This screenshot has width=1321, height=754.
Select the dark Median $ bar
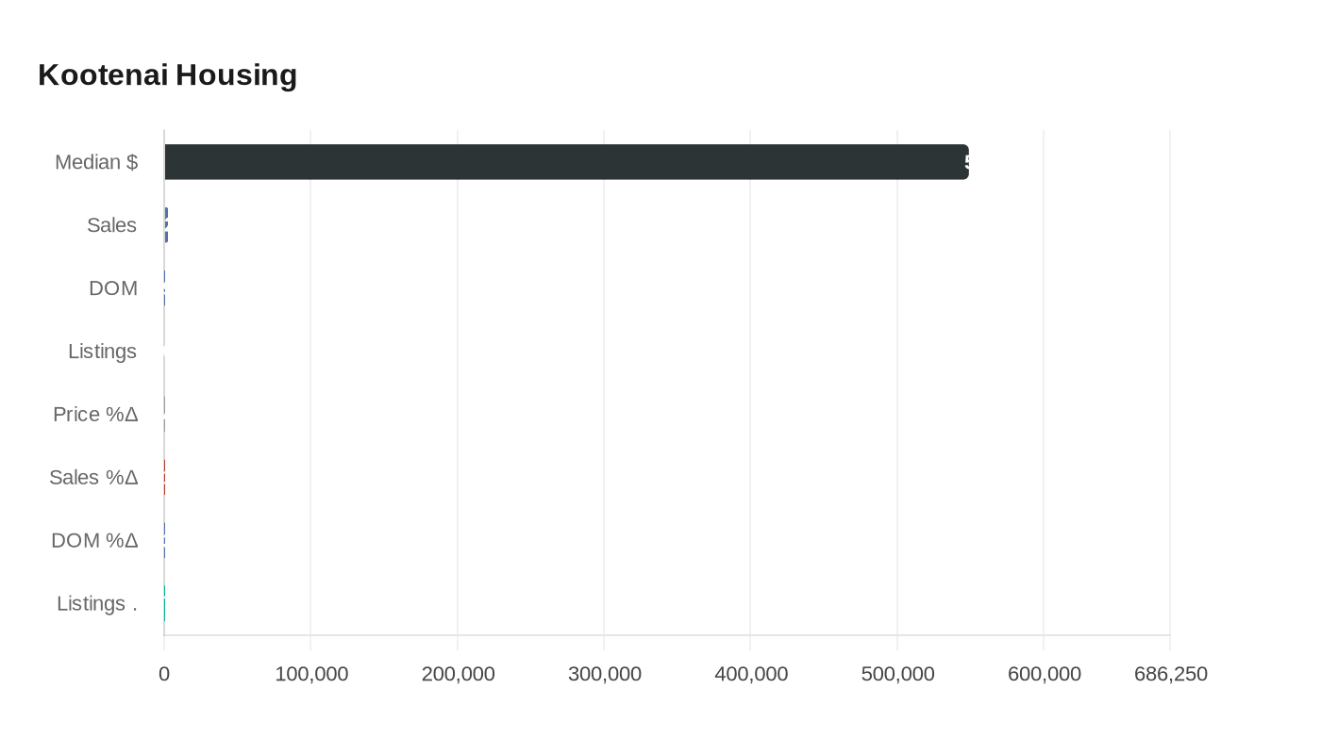coord(566,162)
